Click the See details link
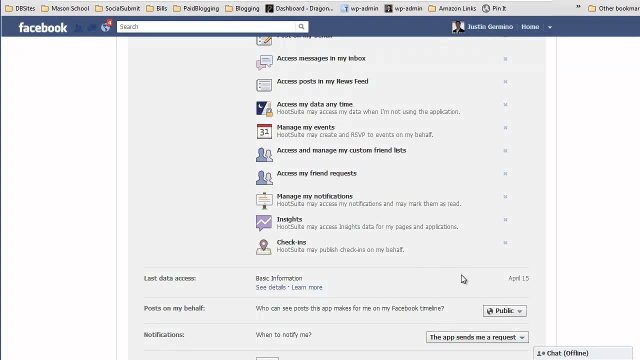 [270, 287]
